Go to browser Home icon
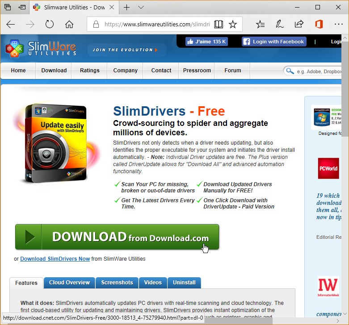Viewport: 349px width, 325px height. pos(69,25)
